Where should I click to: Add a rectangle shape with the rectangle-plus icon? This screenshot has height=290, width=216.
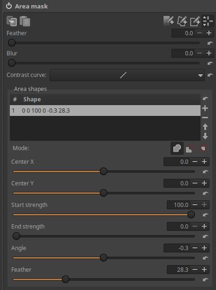[195, 21]
